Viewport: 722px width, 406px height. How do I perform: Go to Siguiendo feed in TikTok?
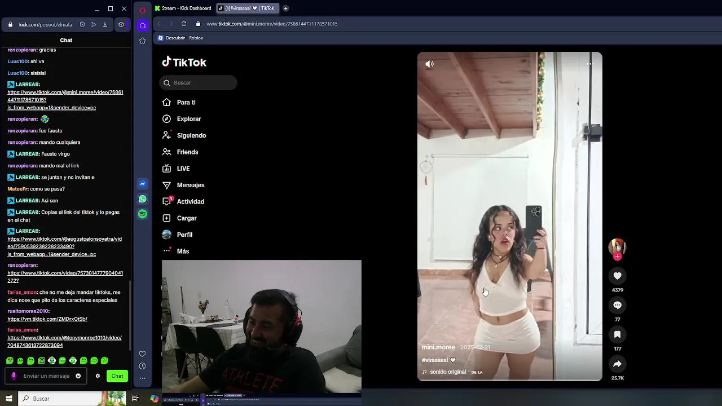point(184,135)
